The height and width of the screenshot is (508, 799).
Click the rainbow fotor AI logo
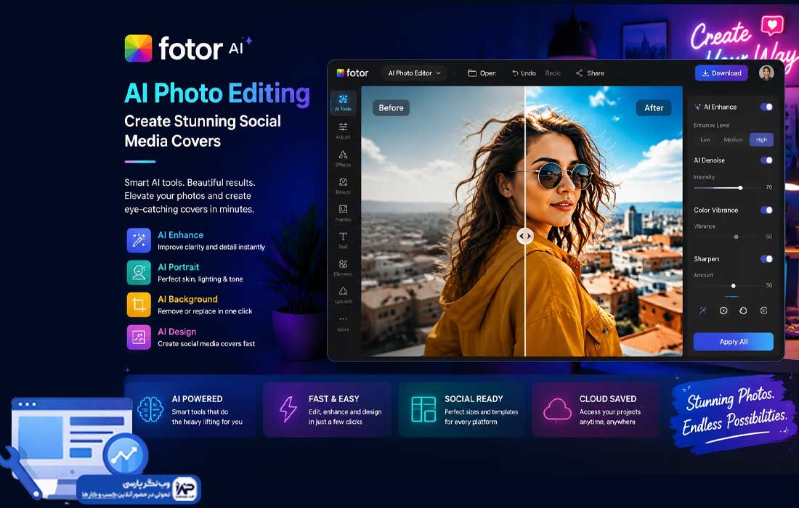(x=138, y=49)
